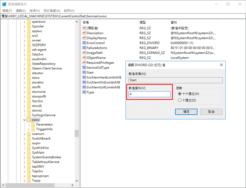Click the ssh-agent folder icon
This screenshot has width=246, height=188.
point(29,49)
